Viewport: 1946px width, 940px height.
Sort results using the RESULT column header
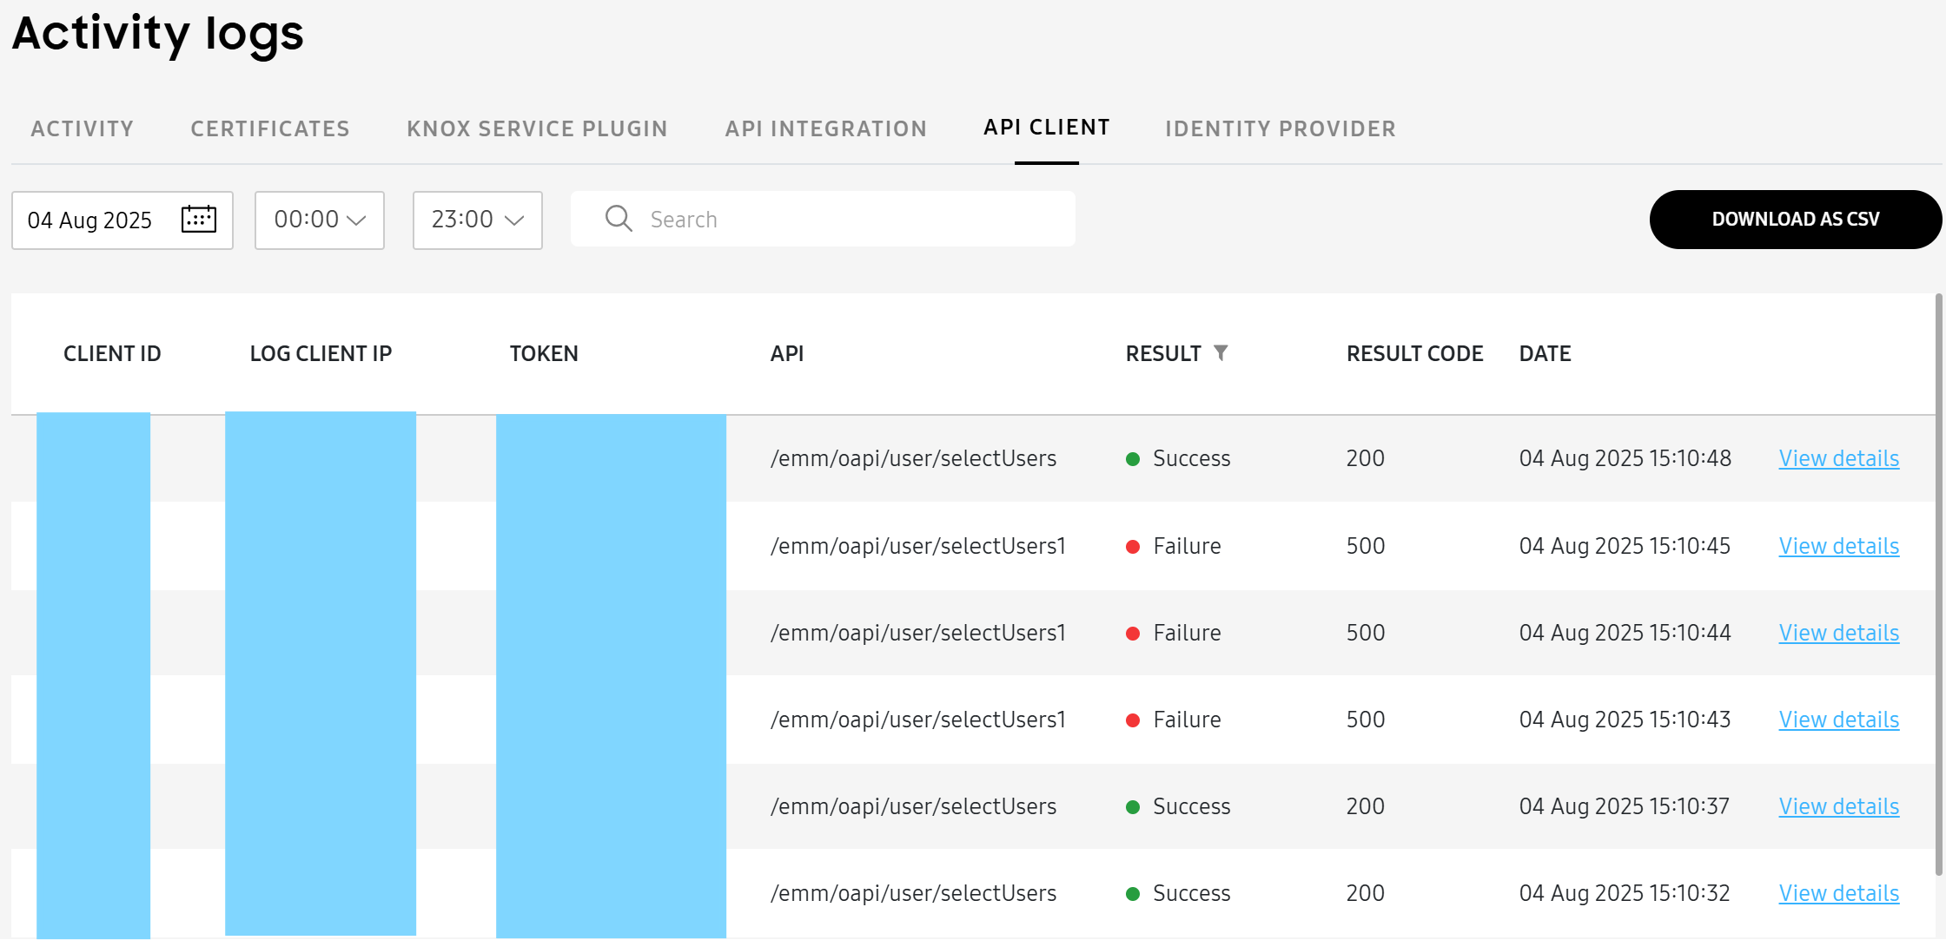[x=1164, y=352]
